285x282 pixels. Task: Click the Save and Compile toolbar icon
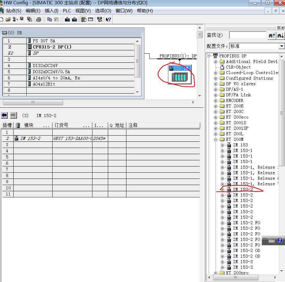pyautogui.click(x=29, y=19)
